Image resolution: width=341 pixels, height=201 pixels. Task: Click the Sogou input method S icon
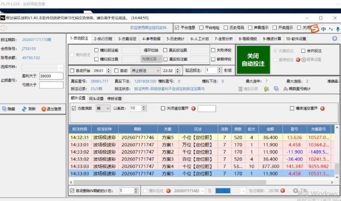click(315, 29)
